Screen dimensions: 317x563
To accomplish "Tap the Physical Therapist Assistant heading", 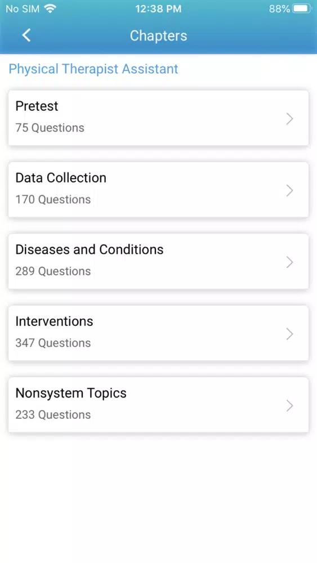I will pos(93,69).
